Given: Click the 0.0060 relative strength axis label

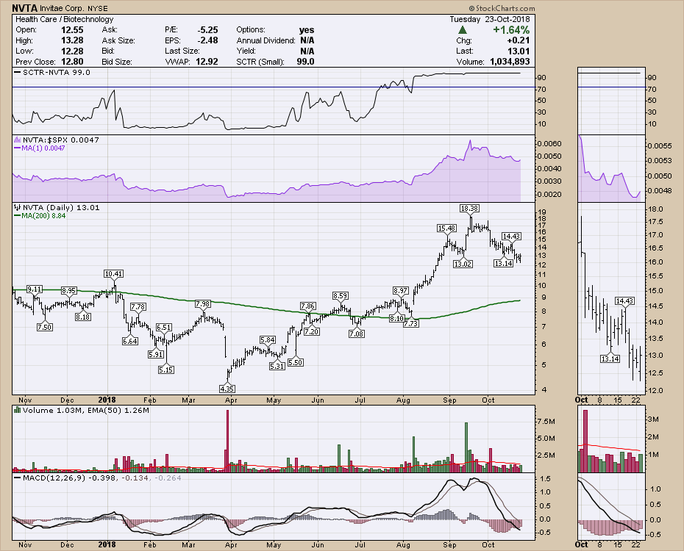Looking at the screenshot, I should 549,144.
